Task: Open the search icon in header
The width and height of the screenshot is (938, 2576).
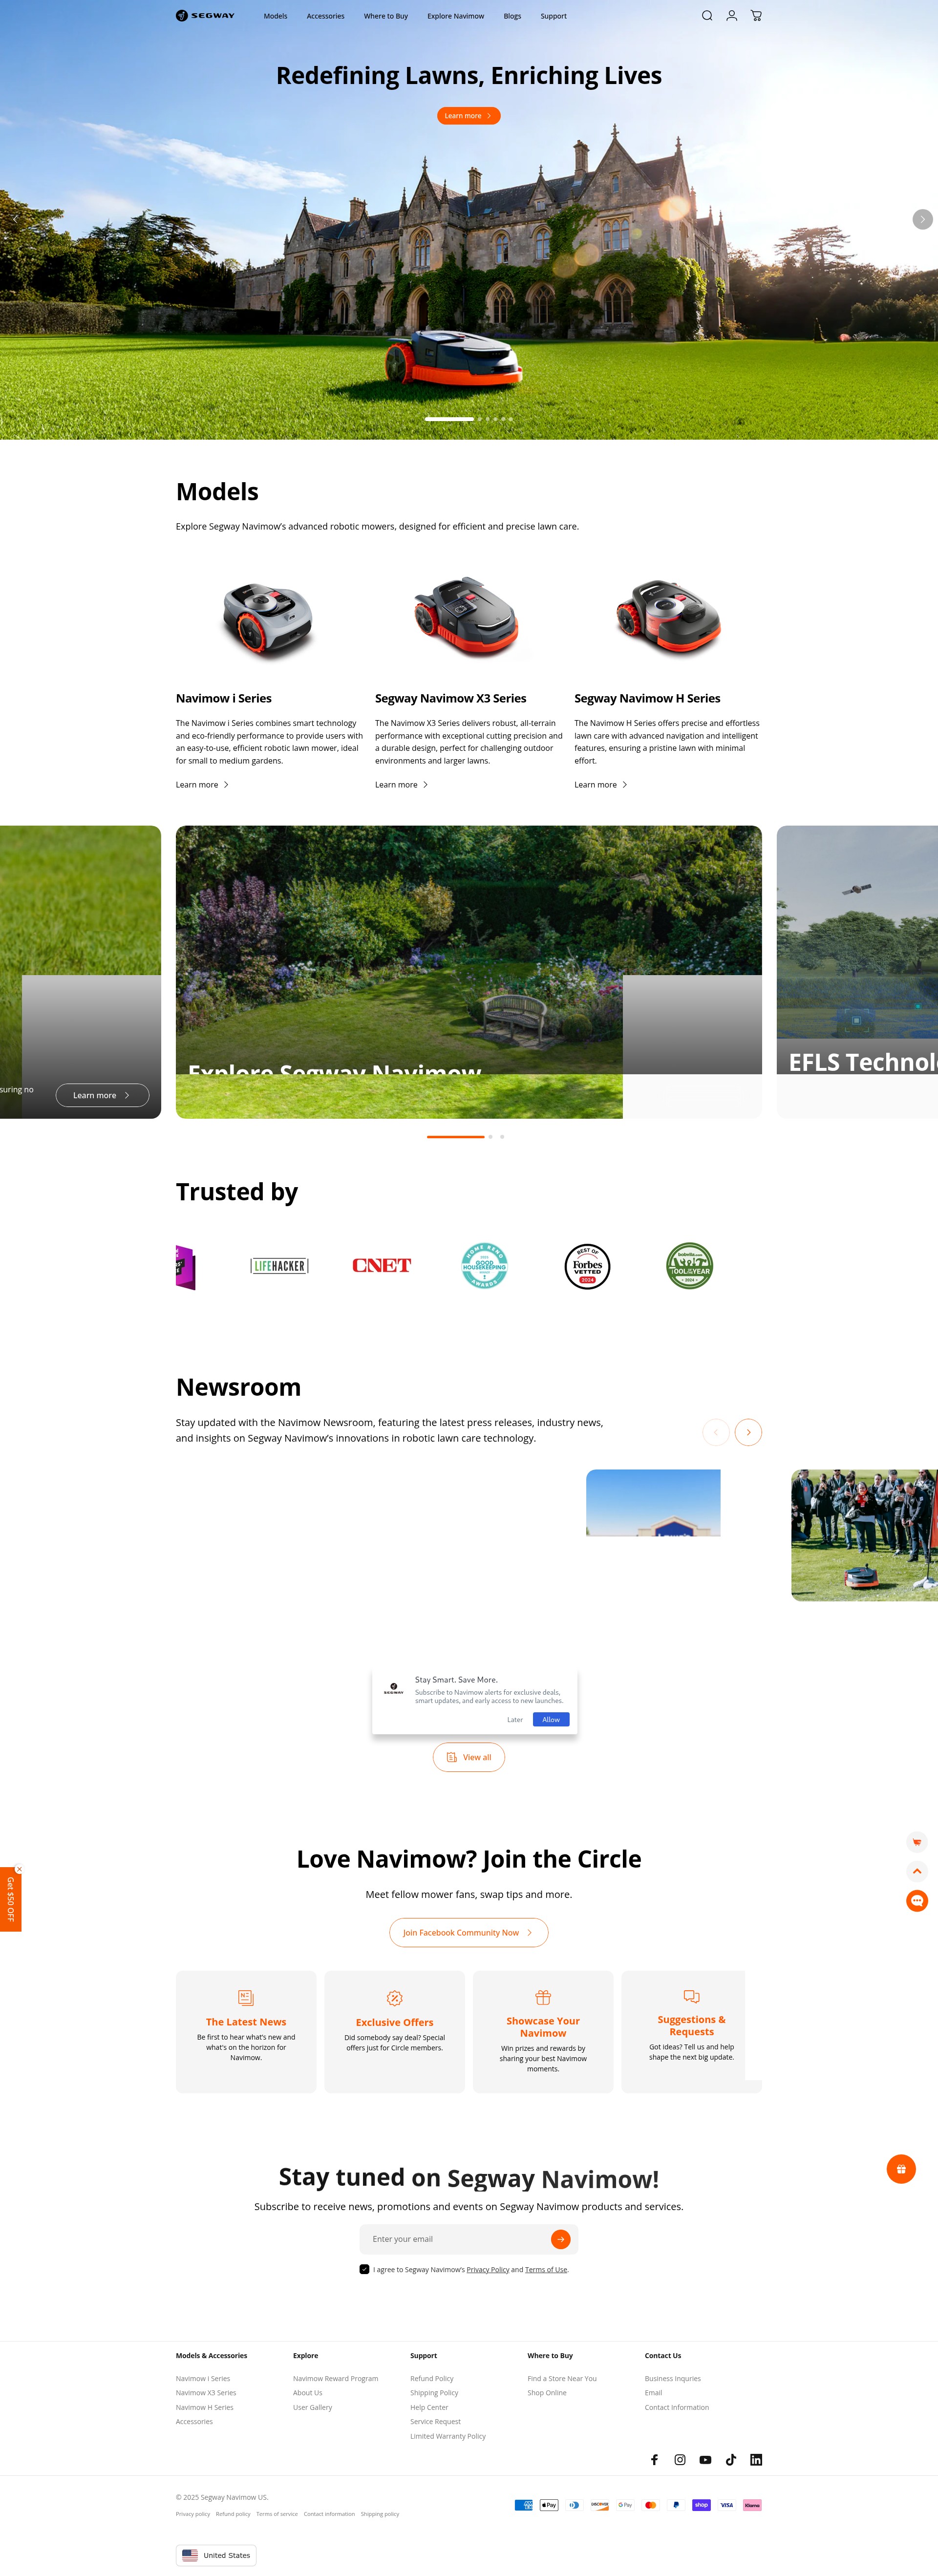Action: [707, 16]
